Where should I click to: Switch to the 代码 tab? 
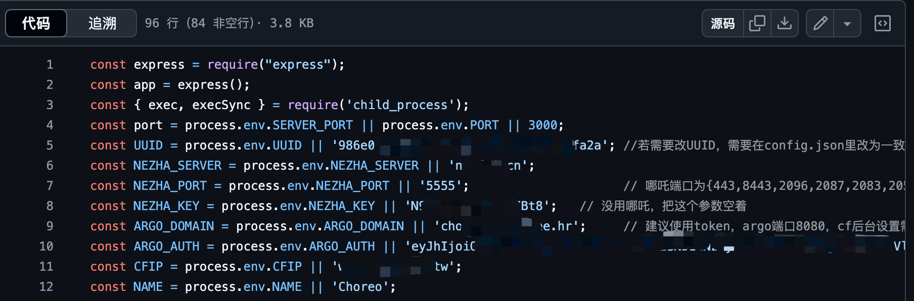tap(36, 23)
